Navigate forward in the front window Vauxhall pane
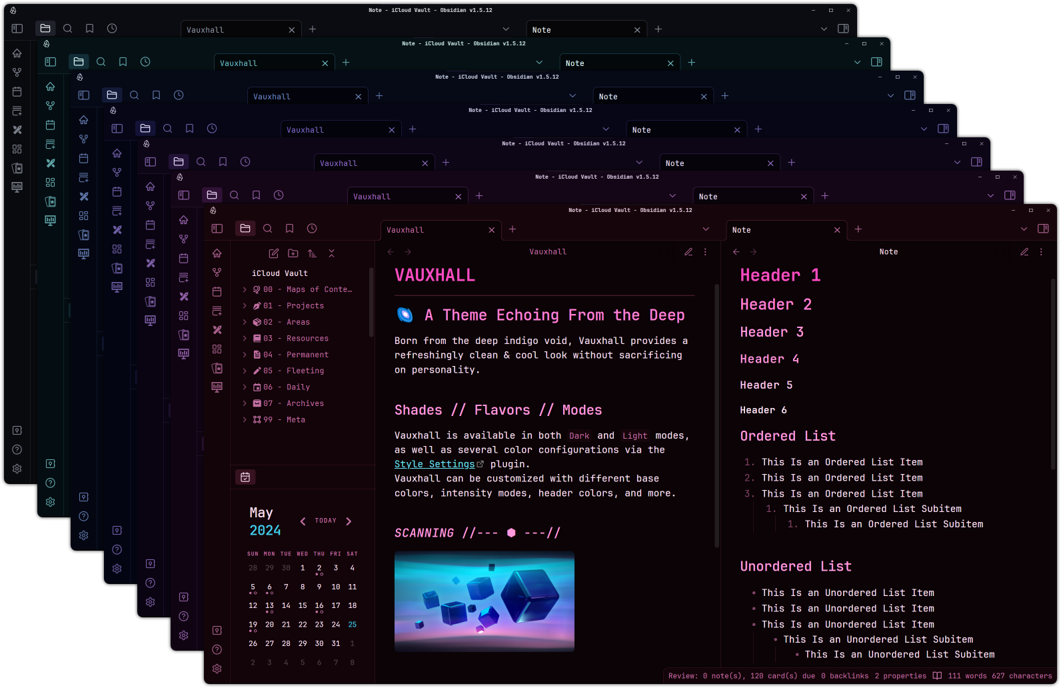 coord(408,252)
